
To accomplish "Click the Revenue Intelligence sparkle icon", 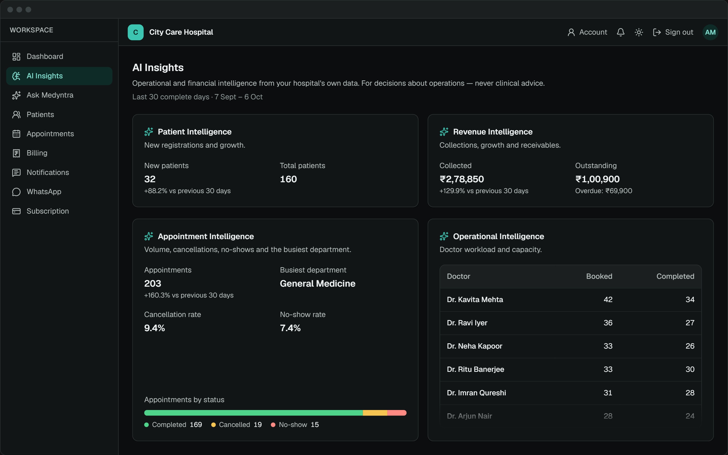I will [x=444, y=131].
